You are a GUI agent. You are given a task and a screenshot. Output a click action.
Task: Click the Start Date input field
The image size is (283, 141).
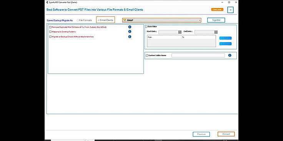(168, 32)
